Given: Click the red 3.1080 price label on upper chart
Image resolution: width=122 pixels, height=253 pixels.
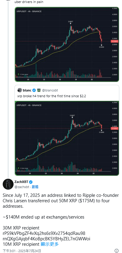Looking at the screenshot, I should click(117, 41).
